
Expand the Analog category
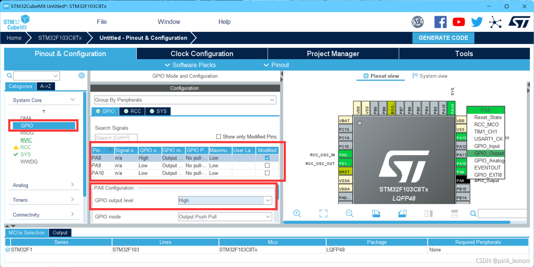click(72, 185)
